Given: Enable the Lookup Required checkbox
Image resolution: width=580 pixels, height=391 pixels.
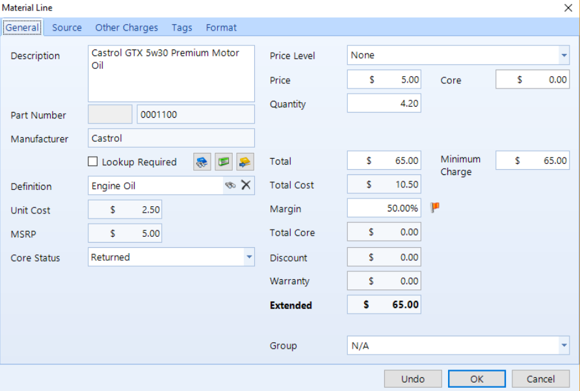Looking at the screenshot, I should [93, 162].
